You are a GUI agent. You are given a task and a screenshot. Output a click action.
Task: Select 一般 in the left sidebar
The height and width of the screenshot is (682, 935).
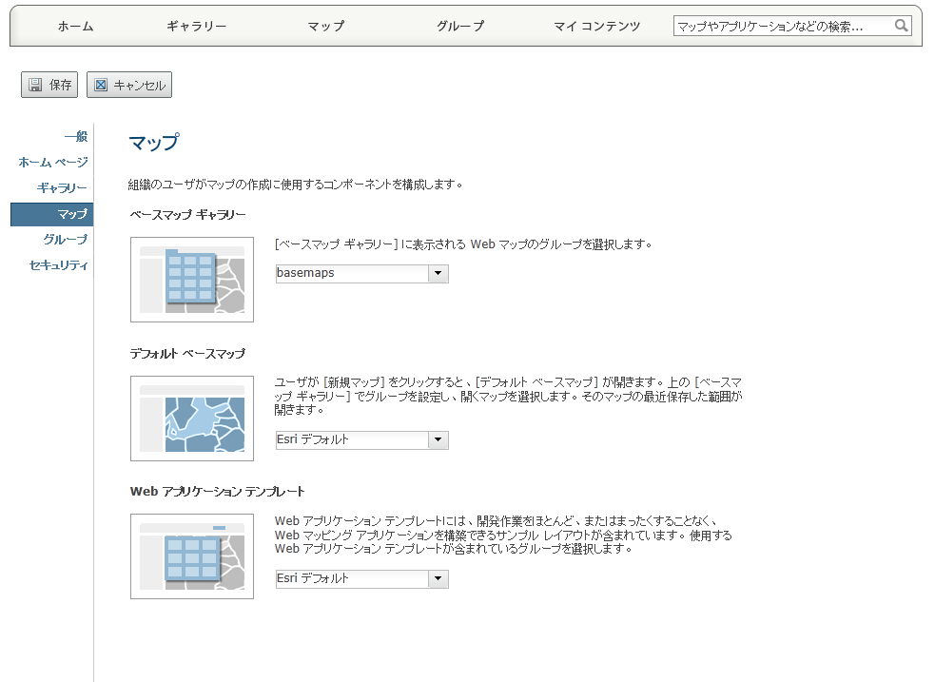click(x=75, y=137)
